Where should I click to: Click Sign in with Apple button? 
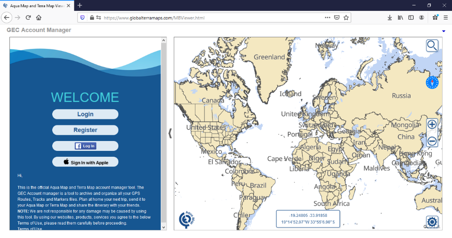click(86, 162)
